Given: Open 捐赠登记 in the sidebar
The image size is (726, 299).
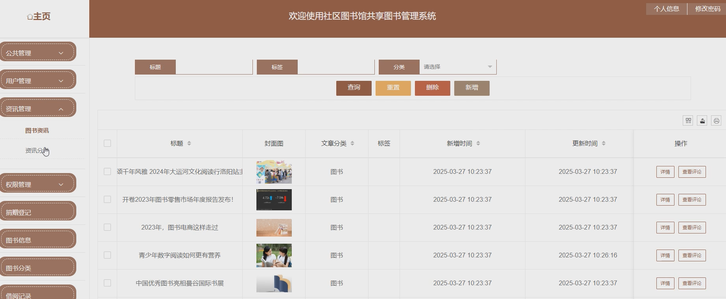Looking at the screenshot, I should click(x=38, y=211).
